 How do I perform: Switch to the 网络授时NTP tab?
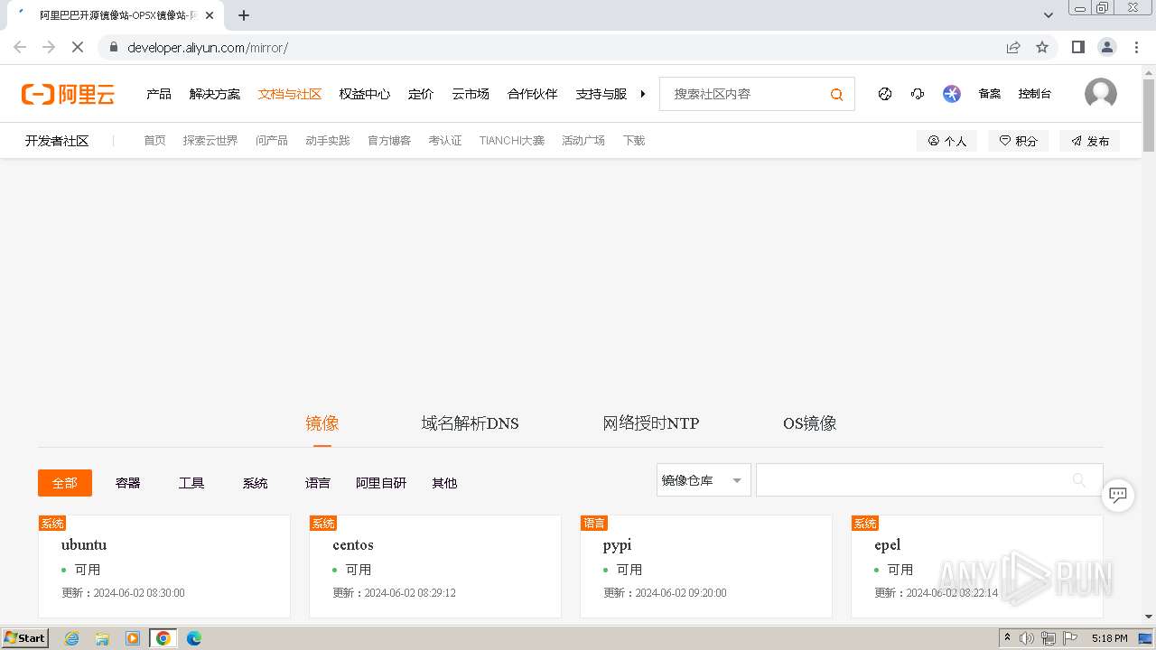coord(651,423)
